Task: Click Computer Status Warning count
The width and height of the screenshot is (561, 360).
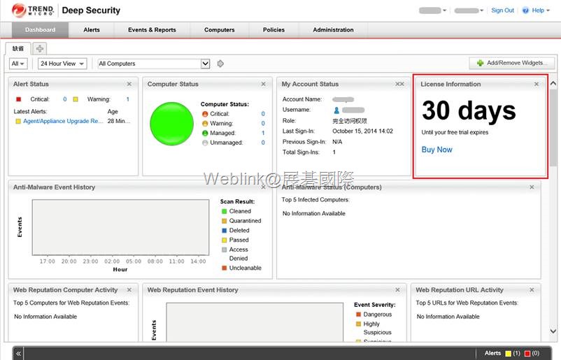Action: coord(263,123)
